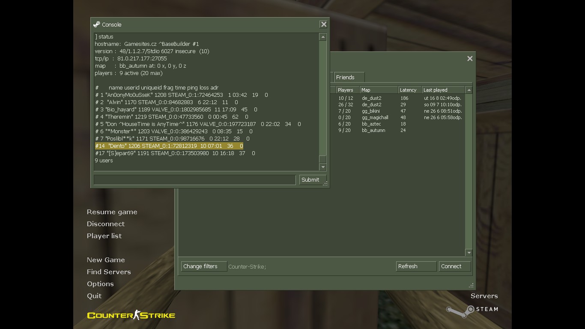Click the Console vertical scrollbar thumb
The height and width of the screenshot is (329, 585).
tap(323, 159)
